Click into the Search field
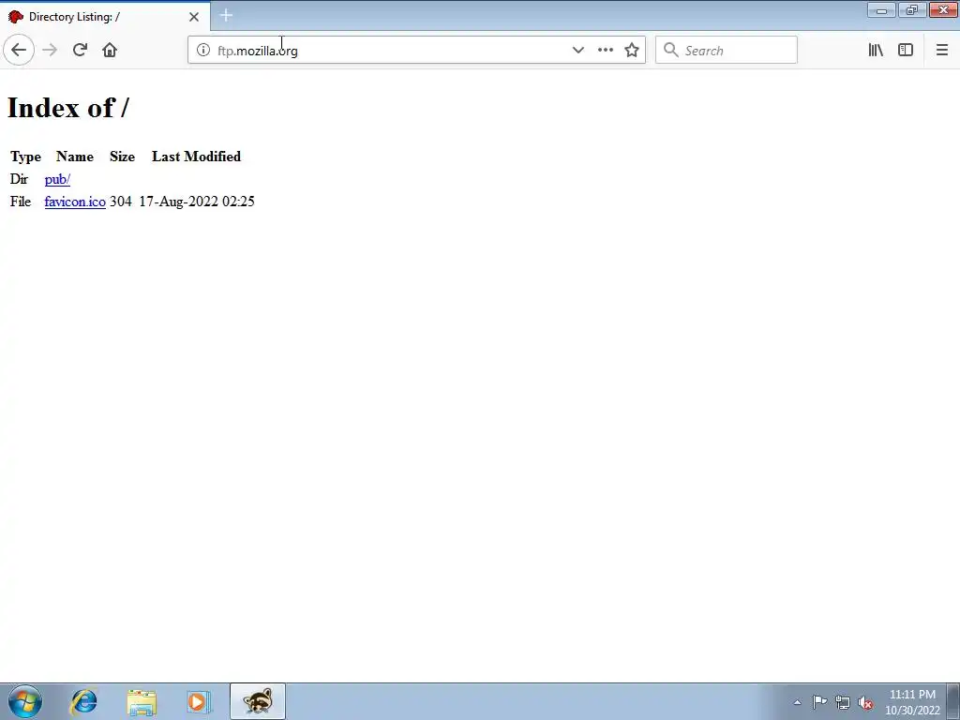The image size is (960, 720). click(x=727, y=51)
